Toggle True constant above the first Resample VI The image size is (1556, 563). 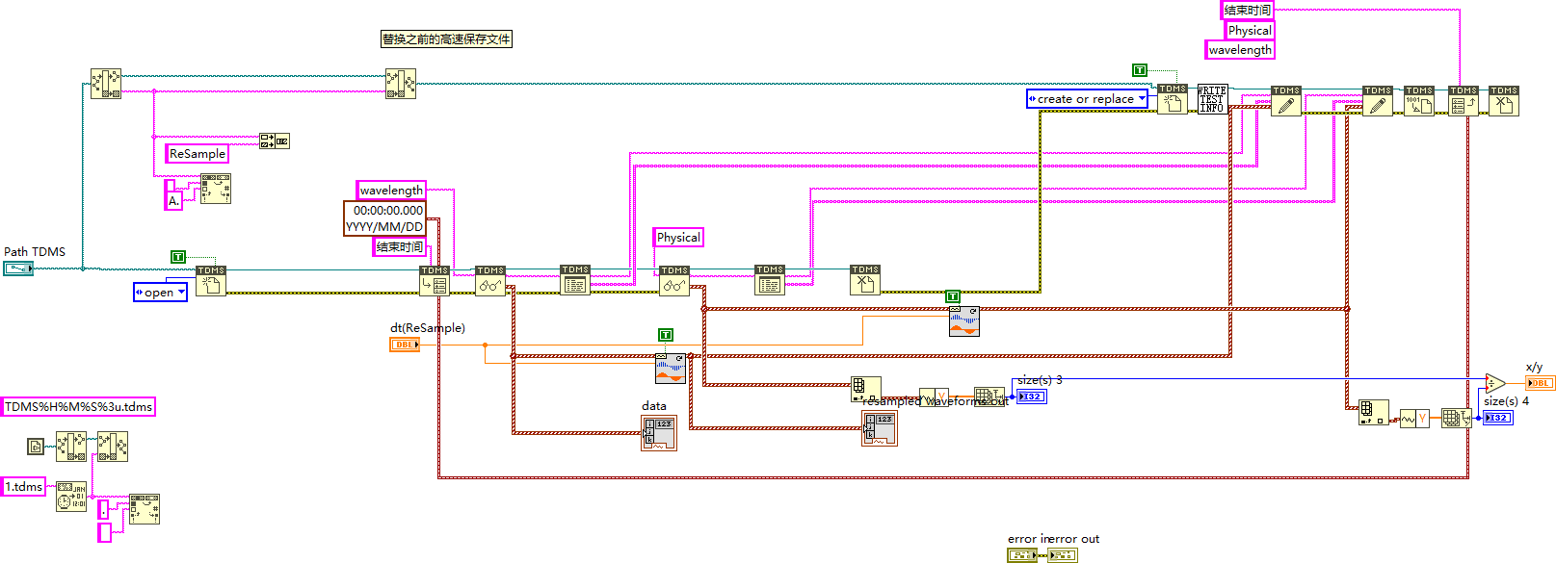[665, 335]
